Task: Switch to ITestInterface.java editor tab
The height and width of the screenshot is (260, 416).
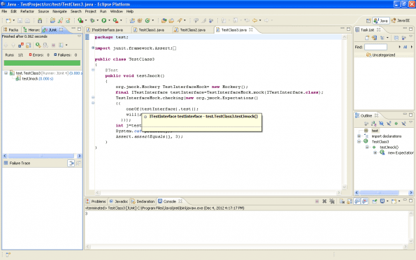Action: pyautogui.click(x=107, y=30)
